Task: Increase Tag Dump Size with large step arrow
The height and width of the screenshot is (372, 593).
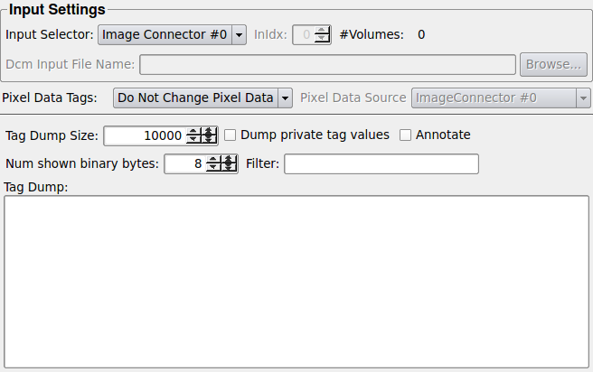Action: pyautogui.click(x=209, y=132)
